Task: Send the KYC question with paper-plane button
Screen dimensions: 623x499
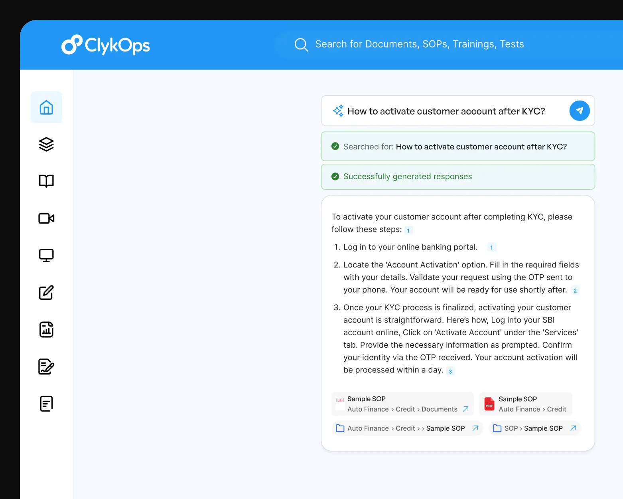Action: (x=580, y=111)
